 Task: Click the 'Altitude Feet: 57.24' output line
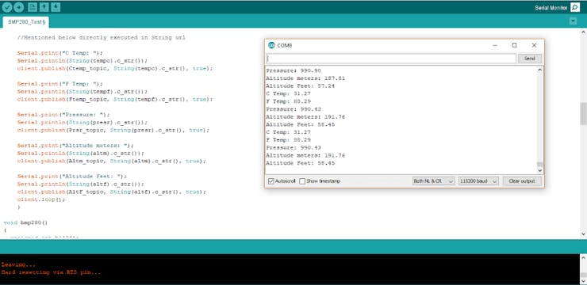click(x=300, y=86)
